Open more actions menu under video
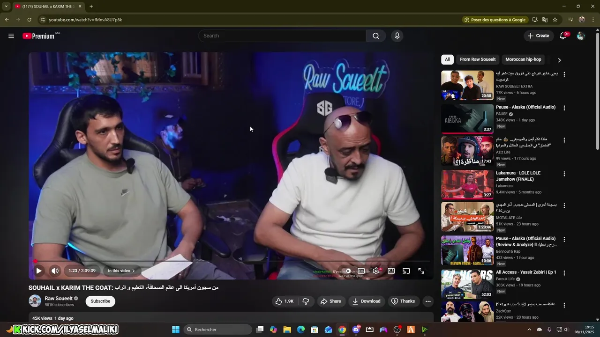Image resolution: width=600 pixels, height=337 pixels. pos(428,301)
